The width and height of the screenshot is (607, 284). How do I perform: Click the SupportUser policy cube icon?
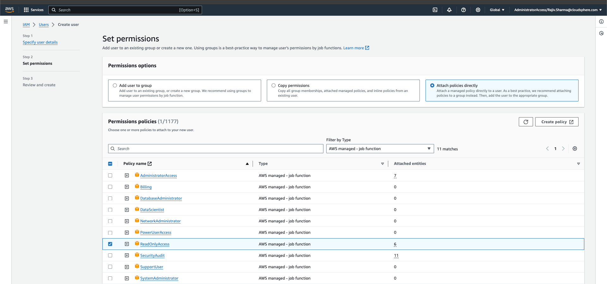[x=137, y=266]
